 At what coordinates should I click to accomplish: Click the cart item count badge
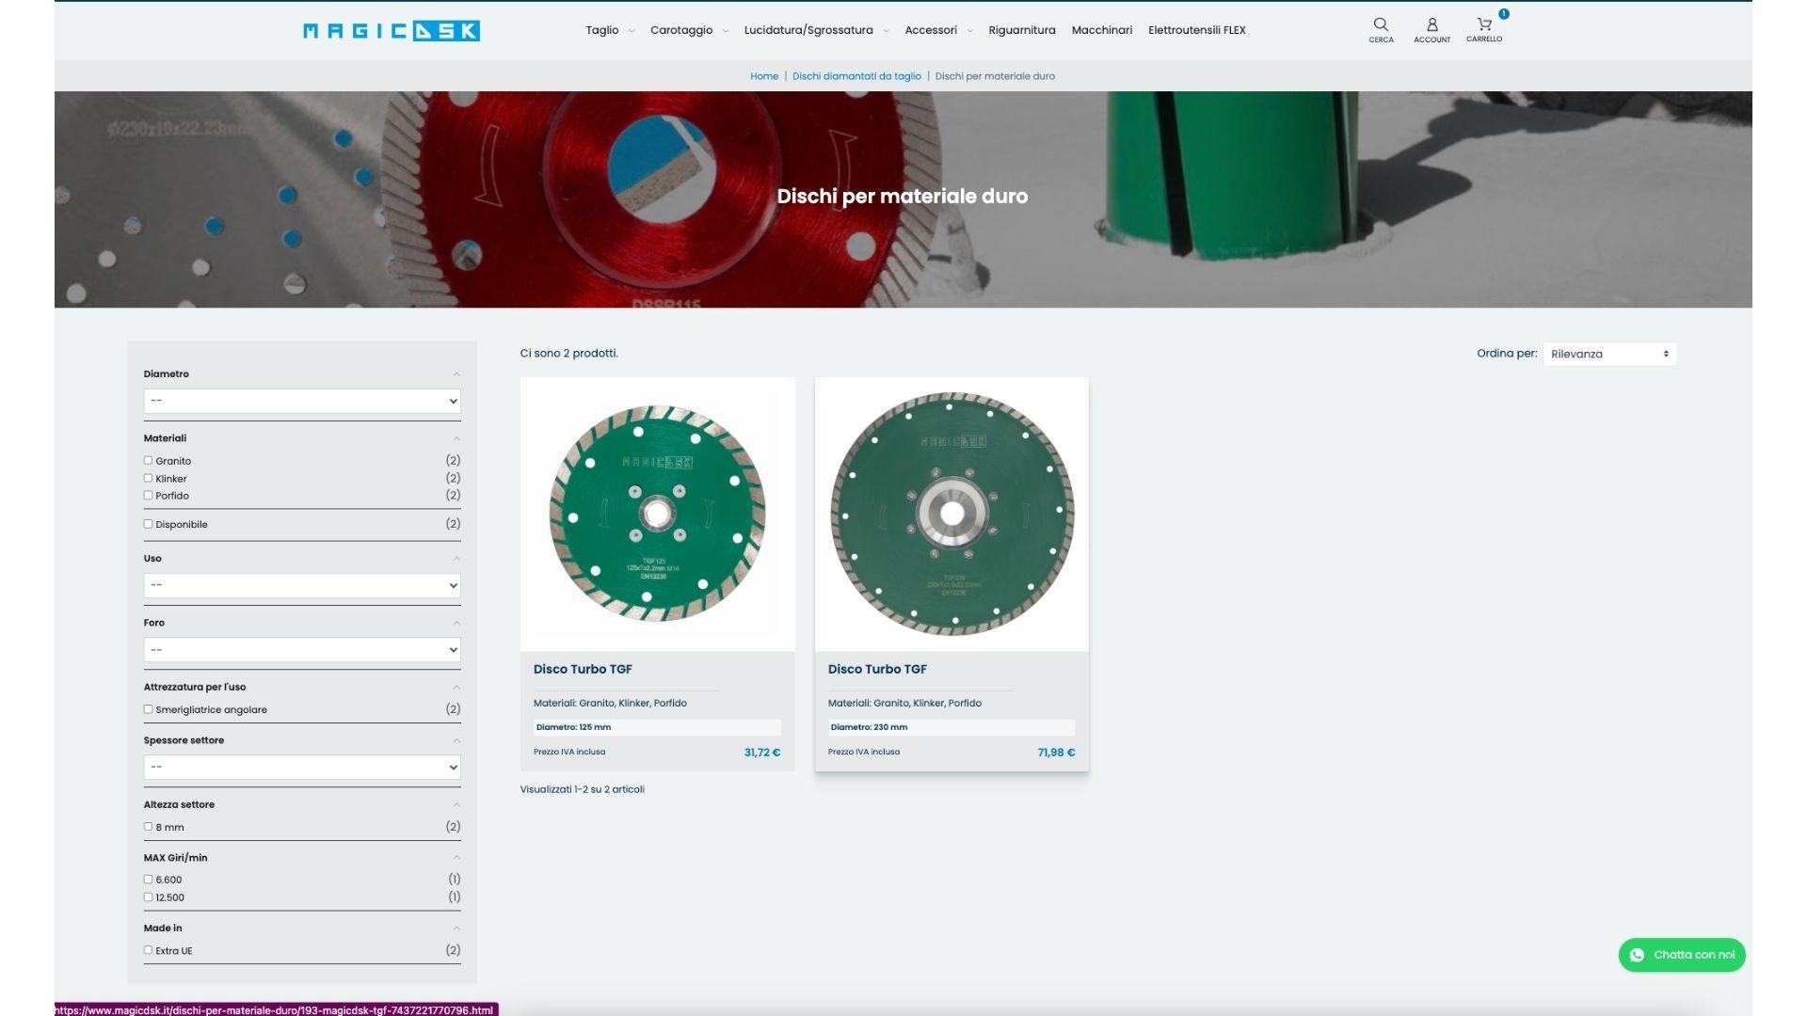click(1504, 14)
